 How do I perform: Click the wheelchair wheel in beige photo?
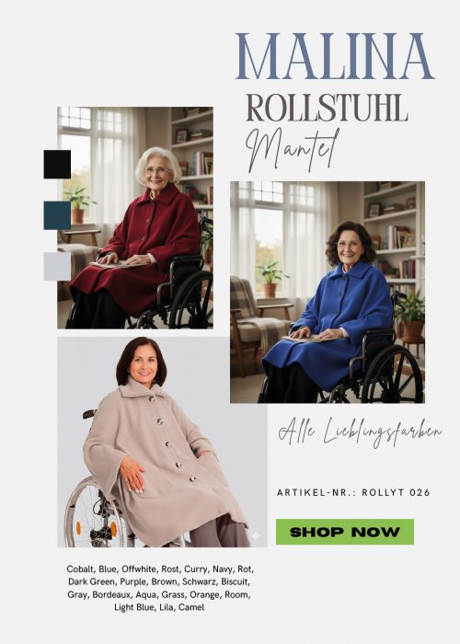click(x=94, y=512)
